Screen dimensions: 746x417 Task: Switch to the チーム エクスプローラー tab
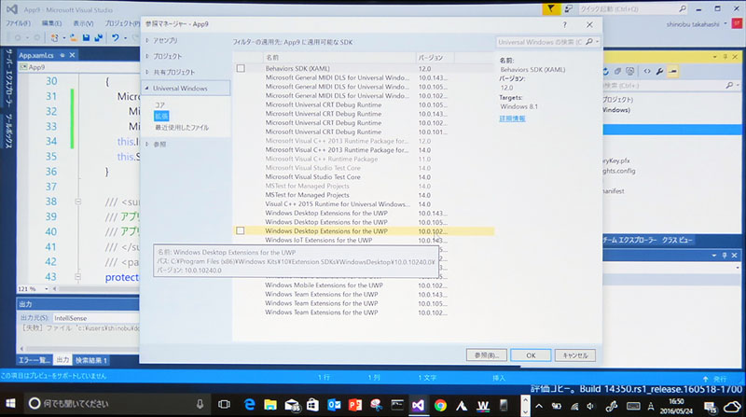629,240
